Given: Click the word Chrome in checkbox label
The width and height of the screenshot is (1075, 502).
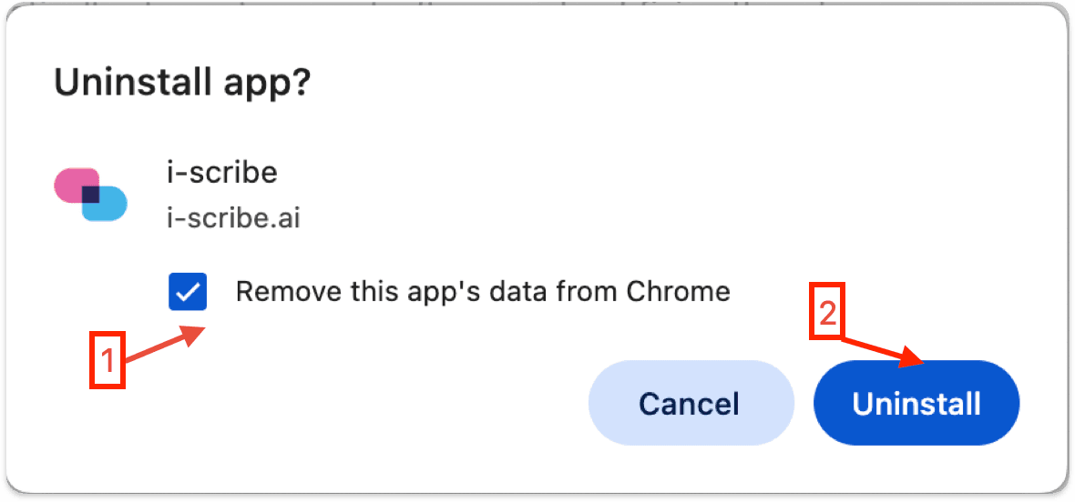Looking at the screenshot, I should click(x=678, y=291).
